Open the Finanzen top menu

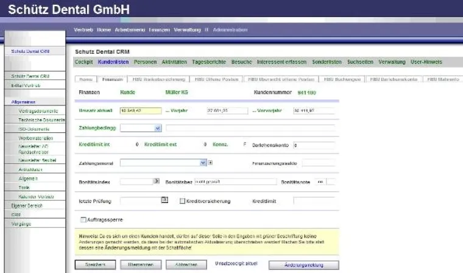160,30
